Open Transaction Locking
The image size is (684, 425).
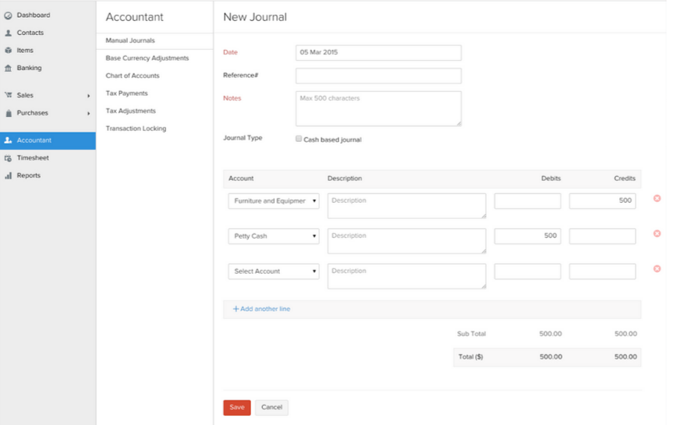136,129
